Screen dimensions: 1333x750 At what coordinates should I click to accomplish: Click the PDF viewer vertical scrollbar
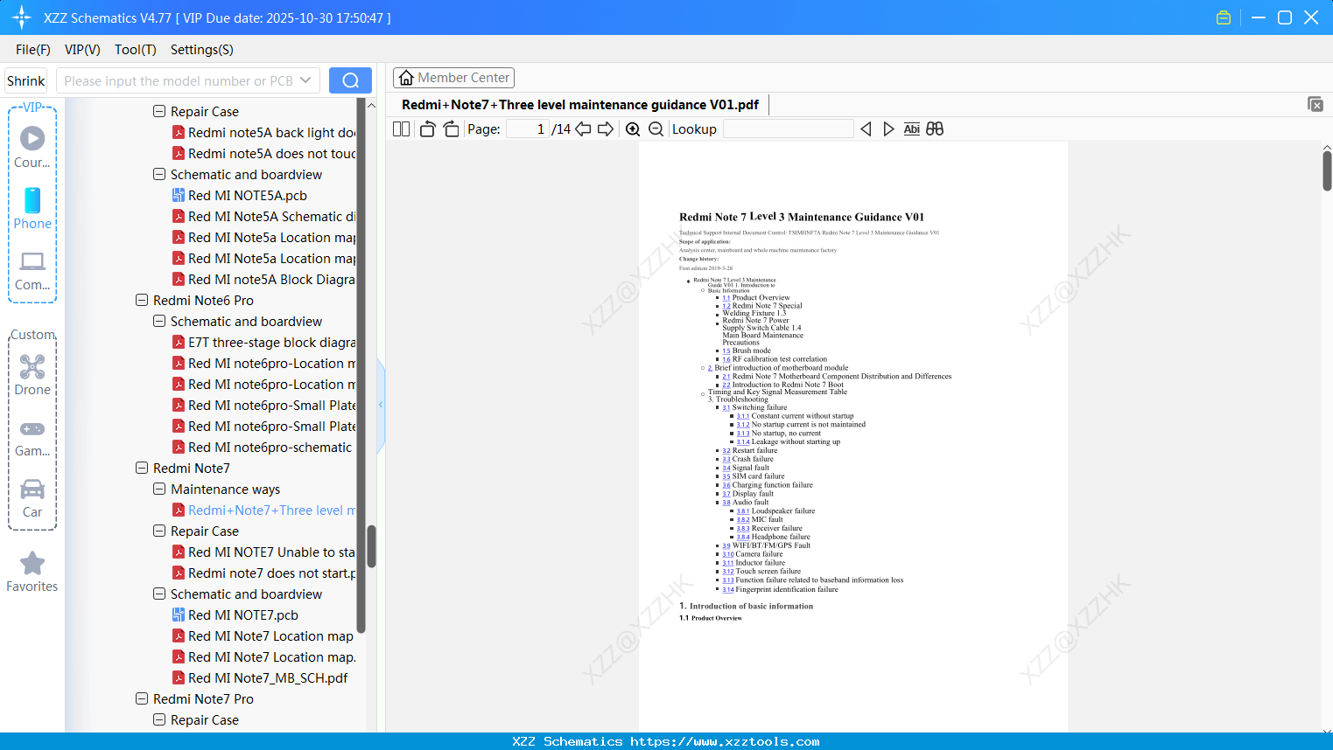(1327, 170)
